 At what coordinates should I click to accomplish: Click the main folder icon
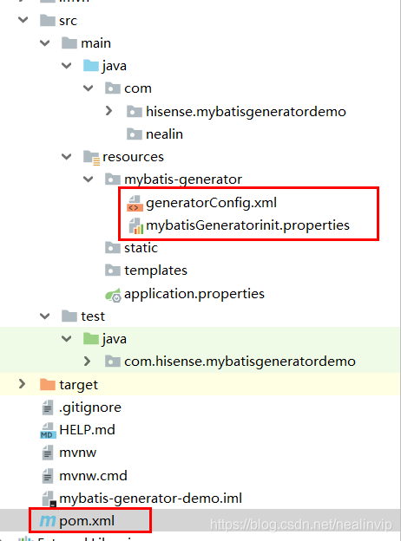tap(69, 43)
